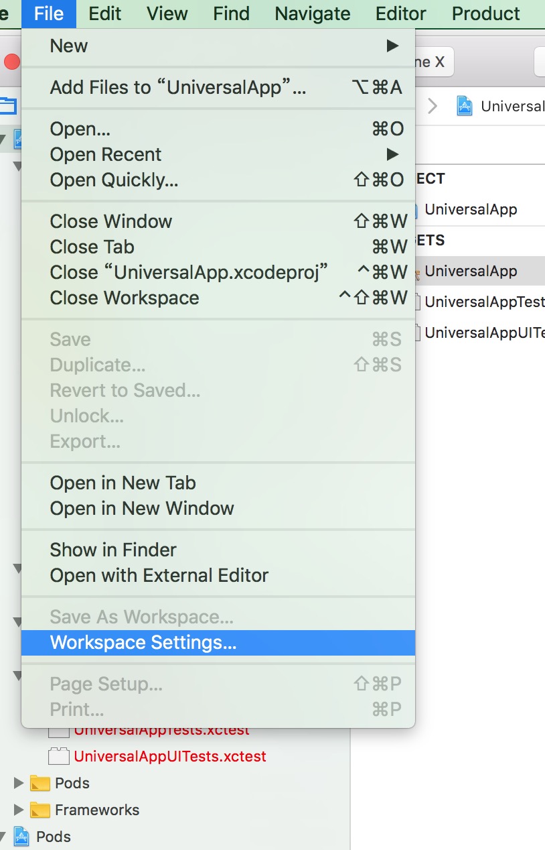
Task: Expand the Frameworks folder disclosure triangle
Action: [x=19, y=810]
